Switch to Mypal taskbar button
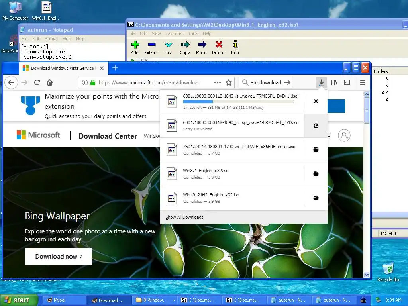The image size is (408, 306). pos(63,300)
